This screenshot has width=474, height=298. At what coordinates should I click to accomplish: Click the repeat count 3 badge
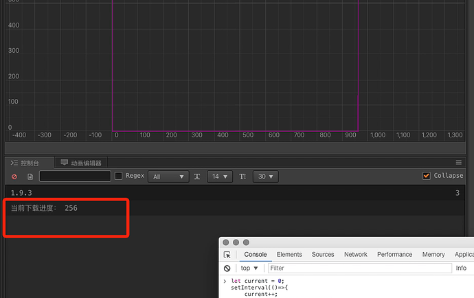point(458,193)
